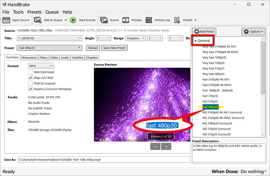Enable Web Optimized checkbox
Image resolution: width=270 pixels, height=176 pixels.
[31, 72]
